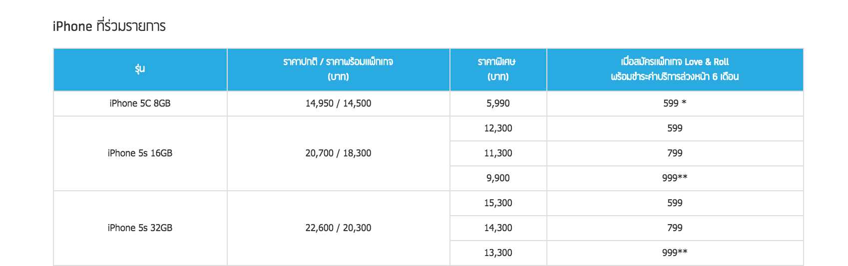Image resolution: width=848 pixels, height=266 pixels.
Task: Click the 15,300 special price cell
Action: point(498,203)
